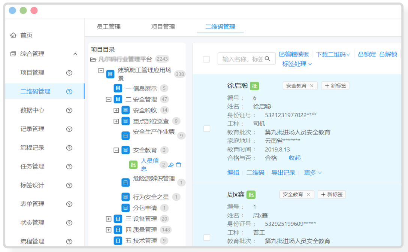Switch to the 项目管理 tab
Screen dimensions: 408x252
click(x=163, y=27)
